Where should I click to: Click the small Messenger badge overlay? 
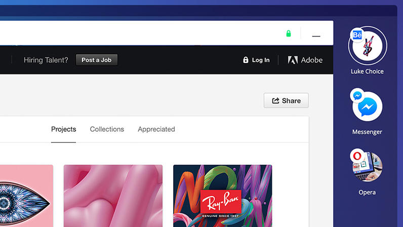pyautogui.click(x=356, y=95)
